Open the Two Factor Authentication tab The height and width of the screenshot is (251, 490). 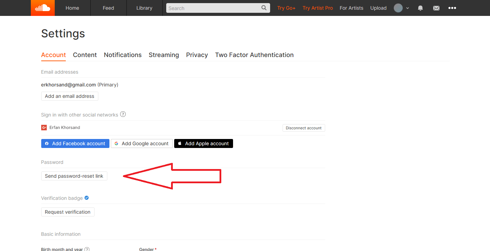tap(255, 55)
